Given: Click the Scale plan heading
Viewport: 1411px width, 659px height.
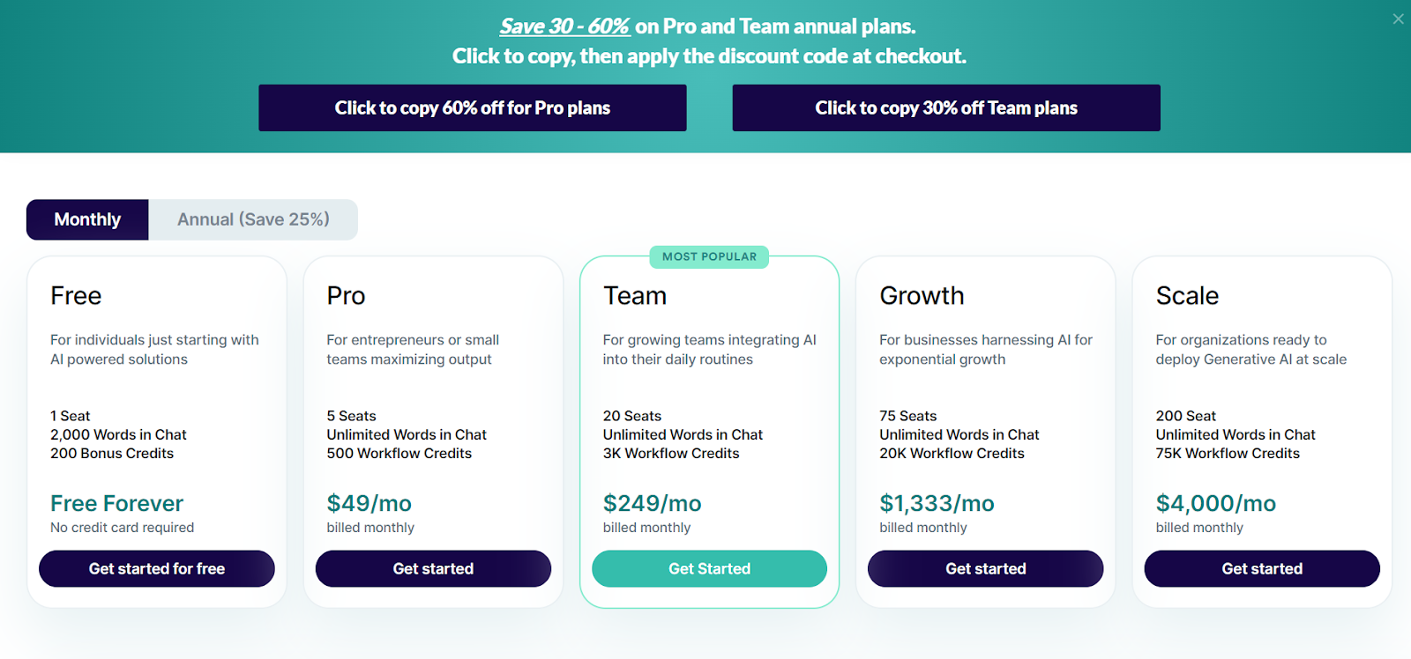Looking at the screenshot, I should pos(1186,296).
